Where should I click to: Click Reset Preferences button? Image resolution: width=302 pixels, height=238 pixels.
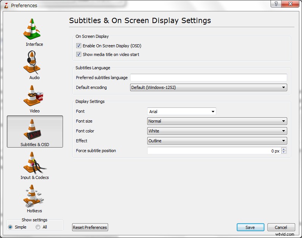pos(90,227)
